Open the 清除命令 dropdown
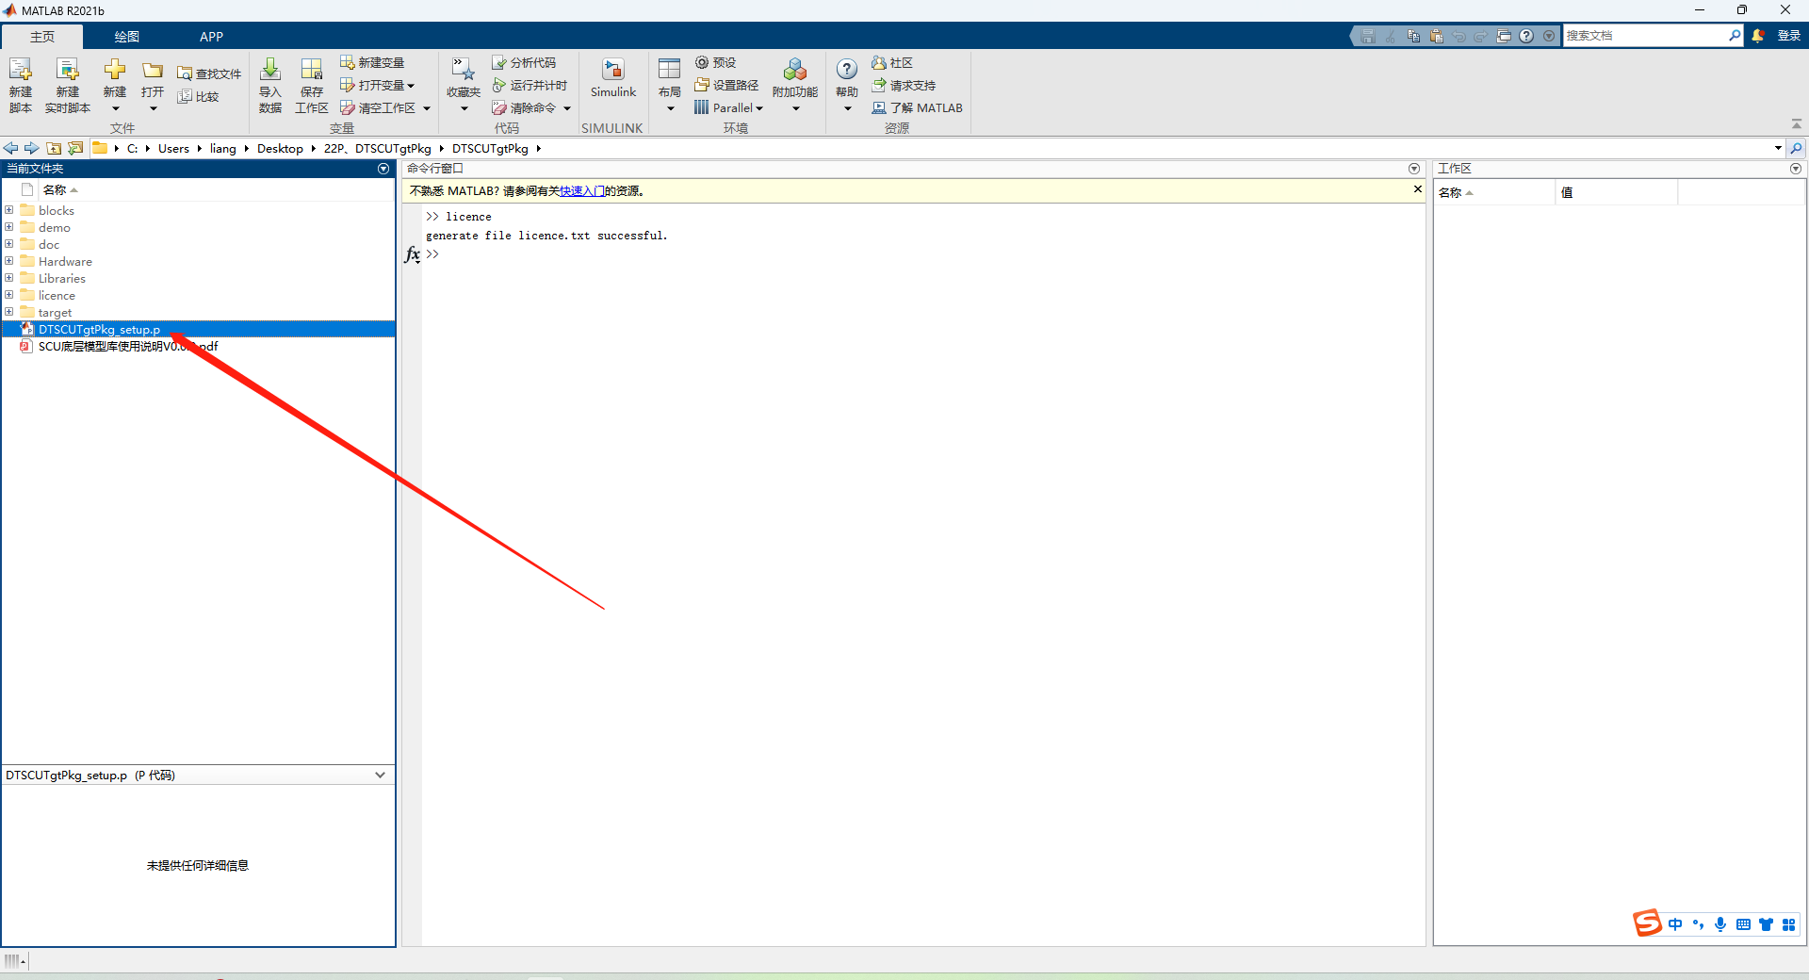 531,107
